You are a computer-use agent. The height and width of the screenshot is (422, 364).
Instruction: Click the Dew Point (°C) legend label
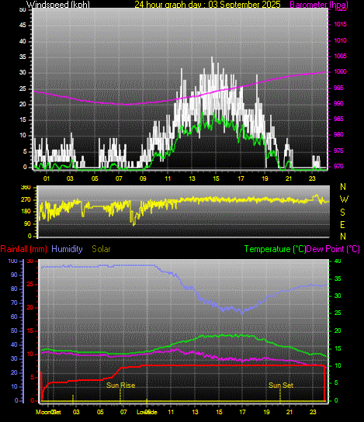[333, 249]
